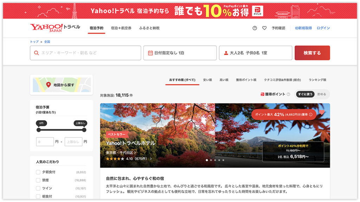The height and width of the screenshot is (202, 360).
Task: Open favorites via header heart icon
Action: click(x=264, y=28)
